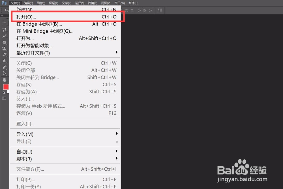This screenshot has height=189, width=283.
Task: Select the Patch healing tool
Action: tap(4, 43)
